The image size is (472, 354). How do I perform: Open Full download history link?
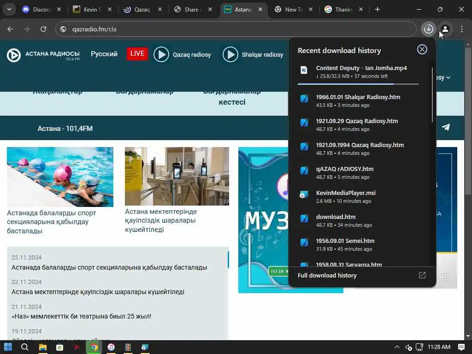pos(327,276)
